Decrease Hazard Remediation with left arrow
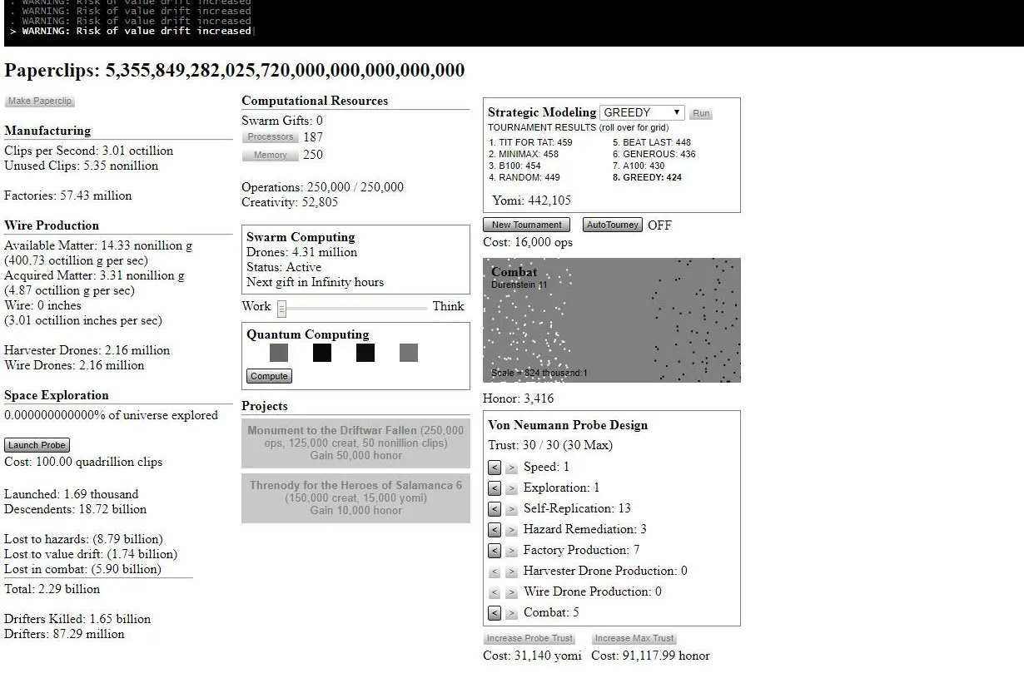Viewport: 1024px width, 683px height. click(x=495, y=530)
